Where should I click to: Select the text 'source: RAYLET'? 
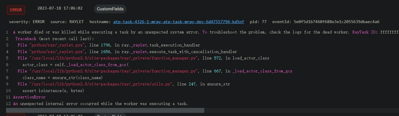[67, 22]
